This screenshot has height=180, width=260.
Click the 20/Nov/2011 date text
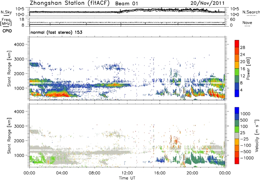click(207, 3)
